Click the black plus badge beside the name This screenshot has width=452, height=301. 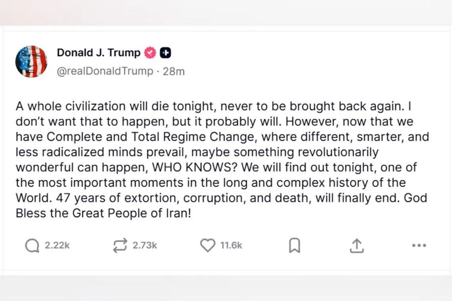tap(165, 53)
